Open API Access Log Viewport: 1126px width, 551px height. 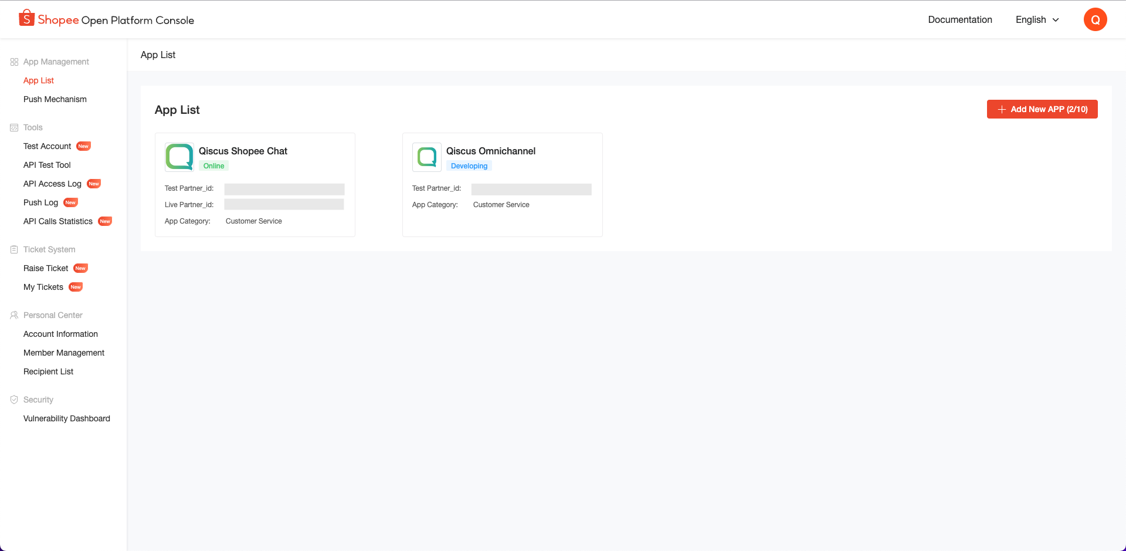click(52, 184)
